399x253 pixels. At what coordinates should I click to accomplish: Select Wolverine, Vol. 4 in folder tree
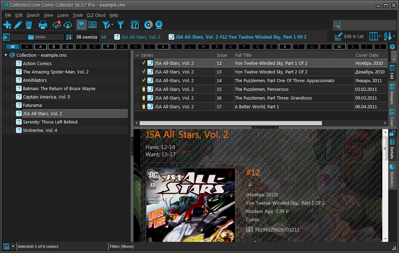coord(40,130)
